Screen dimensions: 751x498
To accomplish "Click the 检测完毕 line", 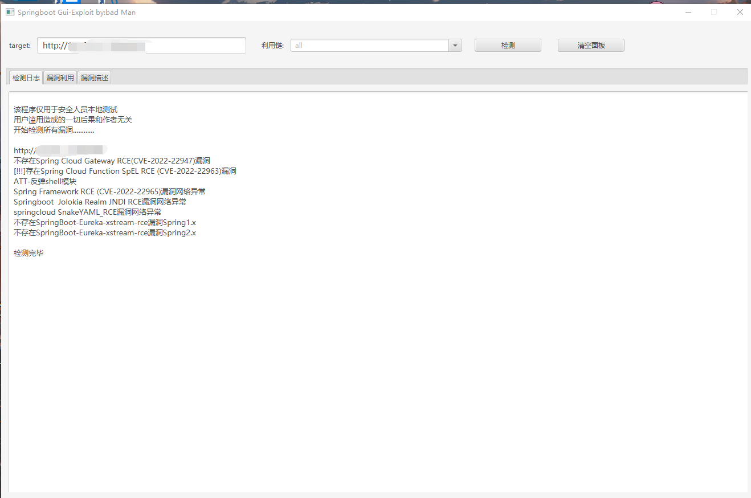I will [x=28, y=253].
